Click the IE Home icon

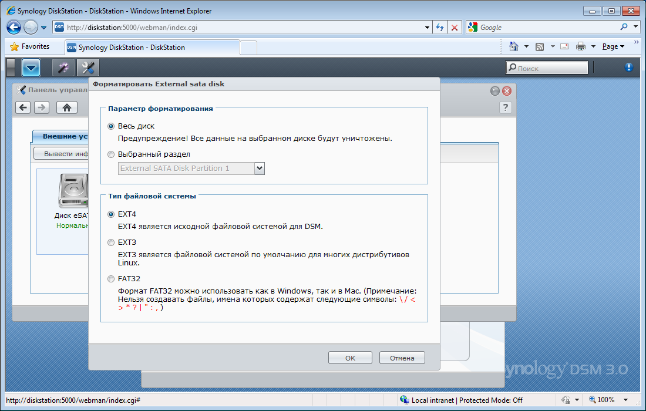(x=513, y=46)
